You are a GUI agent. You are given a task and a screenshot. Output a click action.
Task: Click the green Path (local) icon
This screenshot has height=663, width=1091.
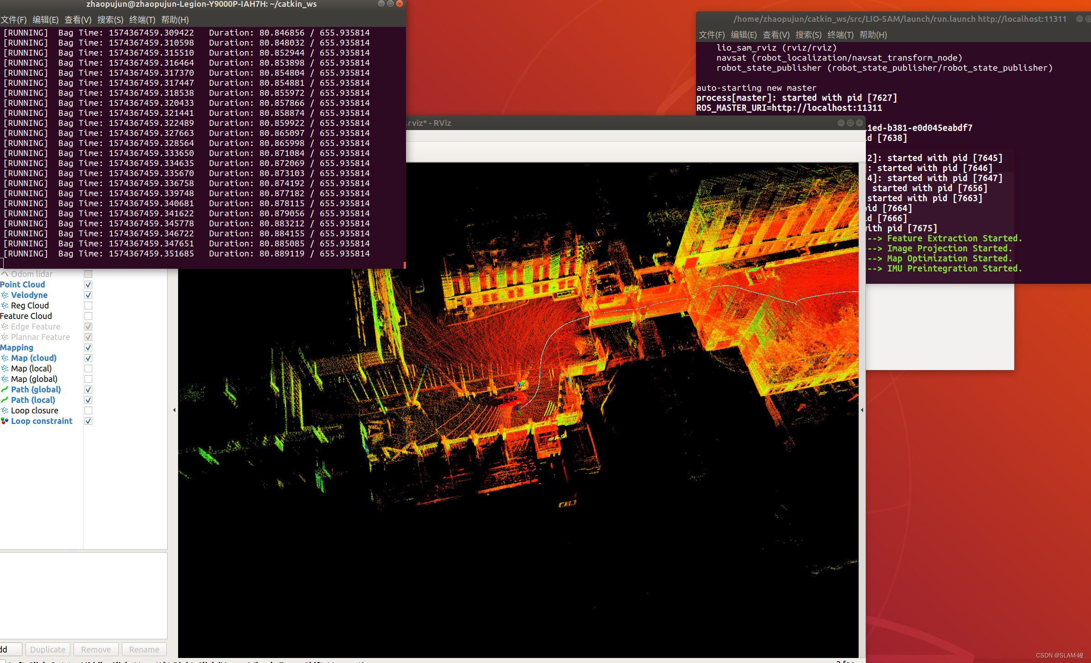5,400
